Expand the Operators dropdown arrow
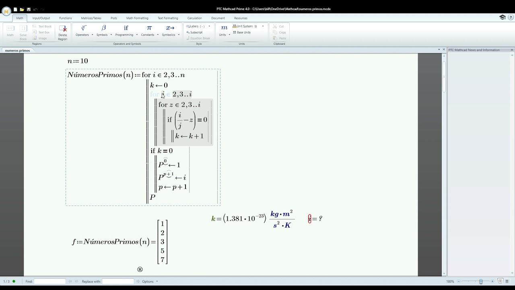This screenshot has height=290, width=515. (92, 35)
